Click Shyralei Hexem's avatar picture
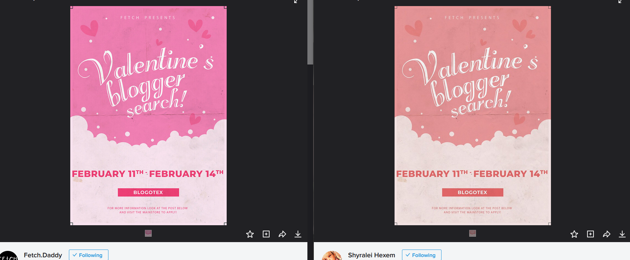The image size is (630, 260). (x=331, y=256)
